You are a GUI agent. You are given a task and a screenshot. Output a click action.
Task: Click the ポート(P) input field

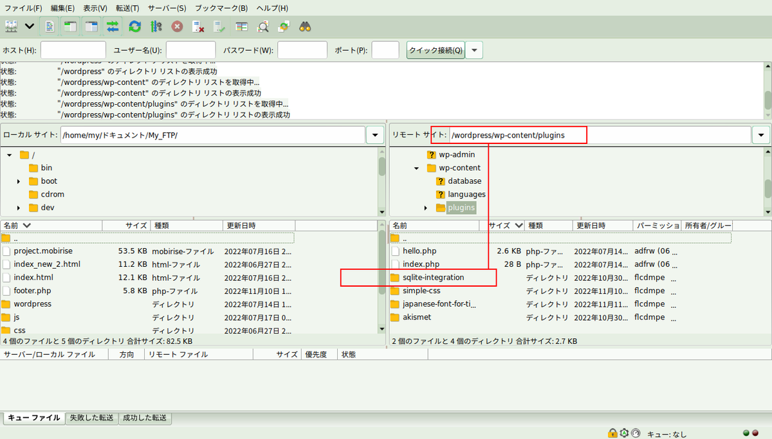pos(385,50)
